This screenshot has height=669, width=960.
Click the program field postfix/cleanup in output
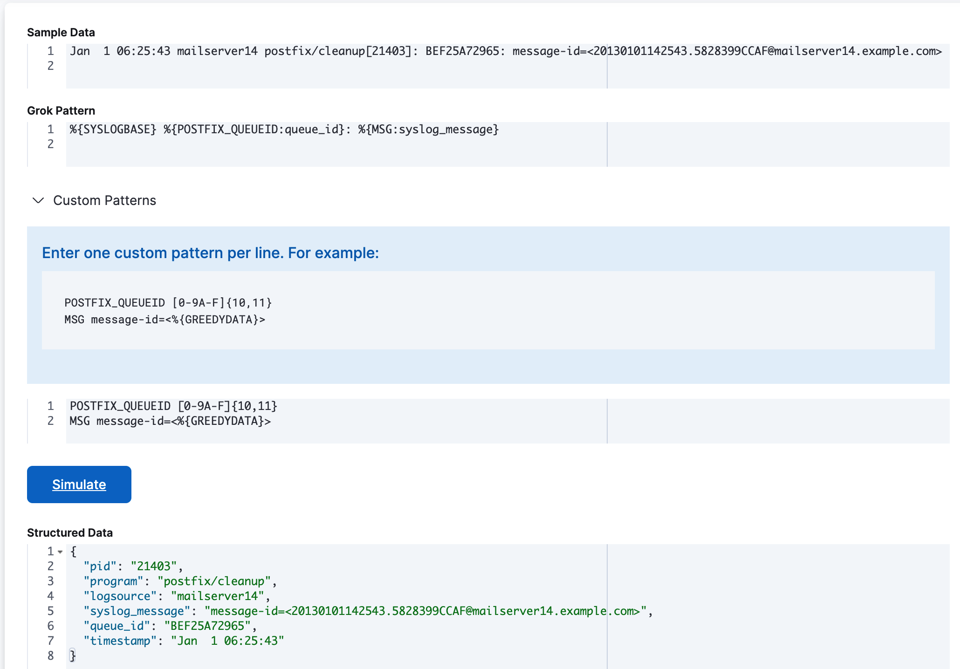(x=215, y=581)
